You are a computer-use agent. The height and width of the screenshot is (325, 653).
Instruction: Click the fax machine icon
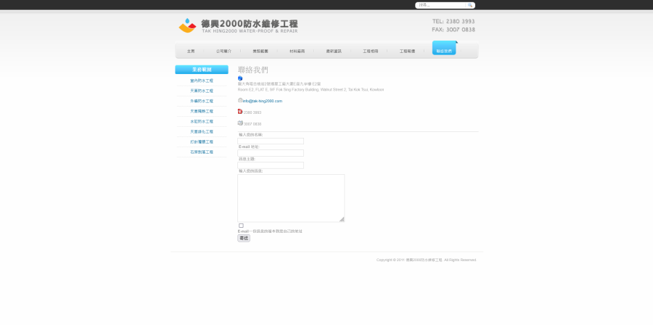[x=240, y=123]
